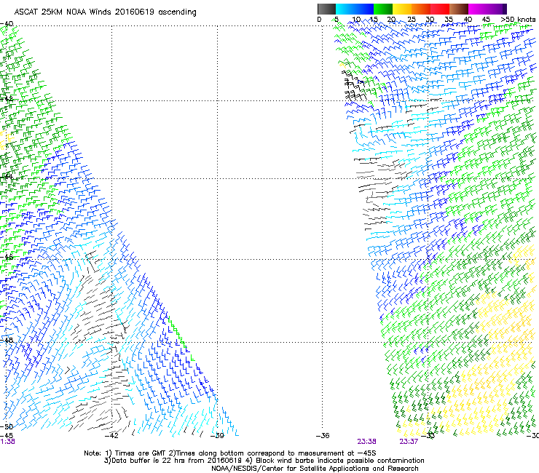Viewport: 539px width, 473px height.
Task: Click the title 'ASCAT 25KM NOAA Winds 20160619 ascending'
Action: click(x=105, y=12)
